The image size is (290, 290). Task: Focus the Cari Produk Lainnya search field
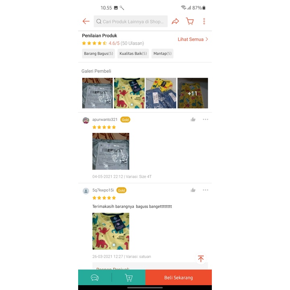click(130, 21)
